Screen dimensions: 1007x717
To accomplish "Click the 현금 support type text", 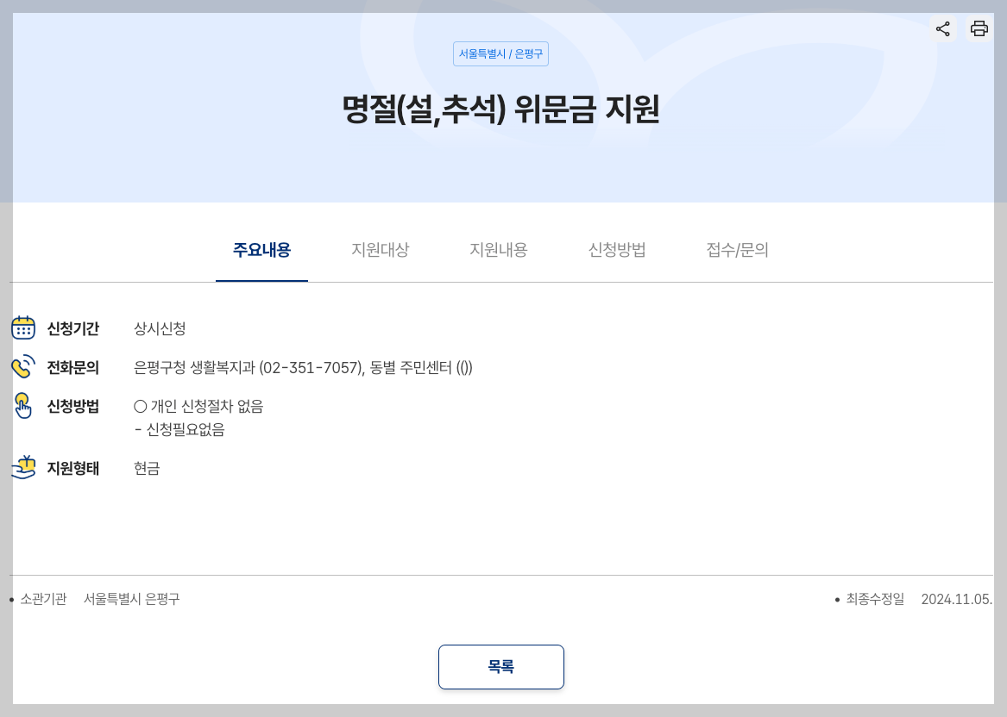I will click(148, 468).
